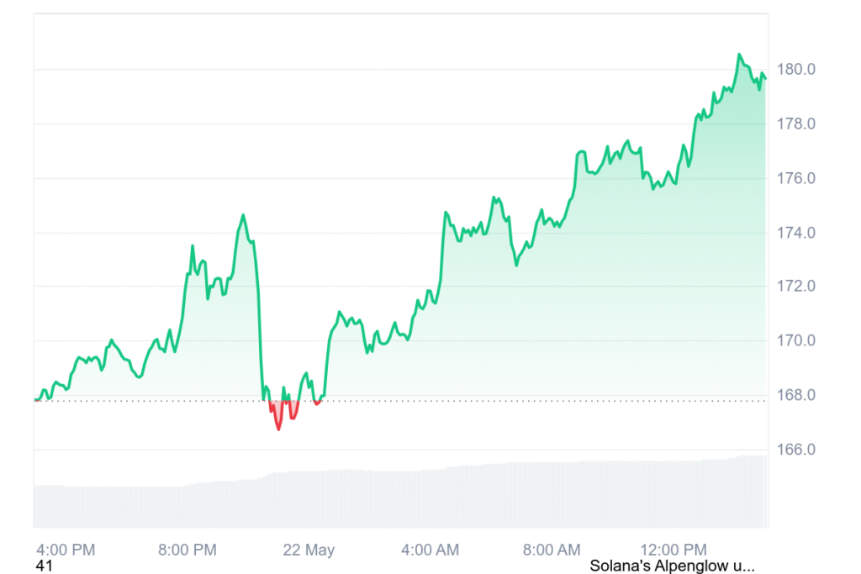Click the 174.0 price axis label
The image size is (861, 574).
pyautogui.click(x=798, y=233)
